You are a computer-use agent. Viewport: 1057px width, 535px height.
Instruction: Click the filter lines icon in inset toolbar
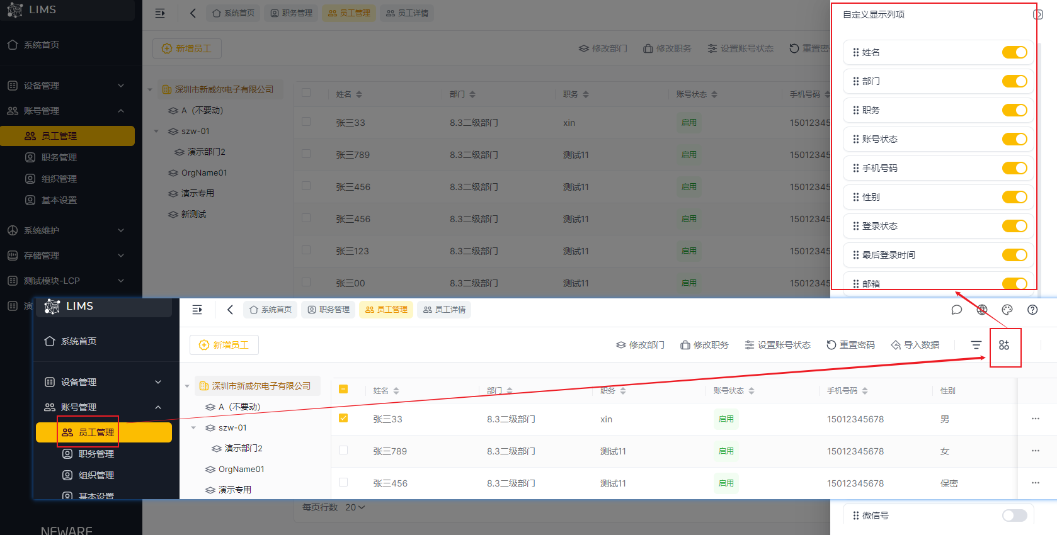[976, 345]
